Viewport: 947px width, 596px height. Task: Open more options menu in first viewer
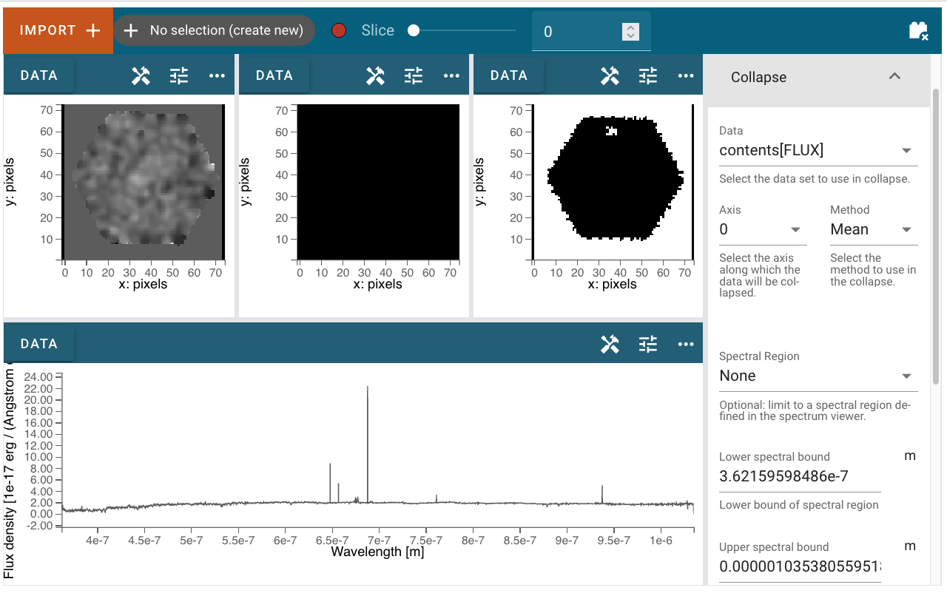coord(217,75)
